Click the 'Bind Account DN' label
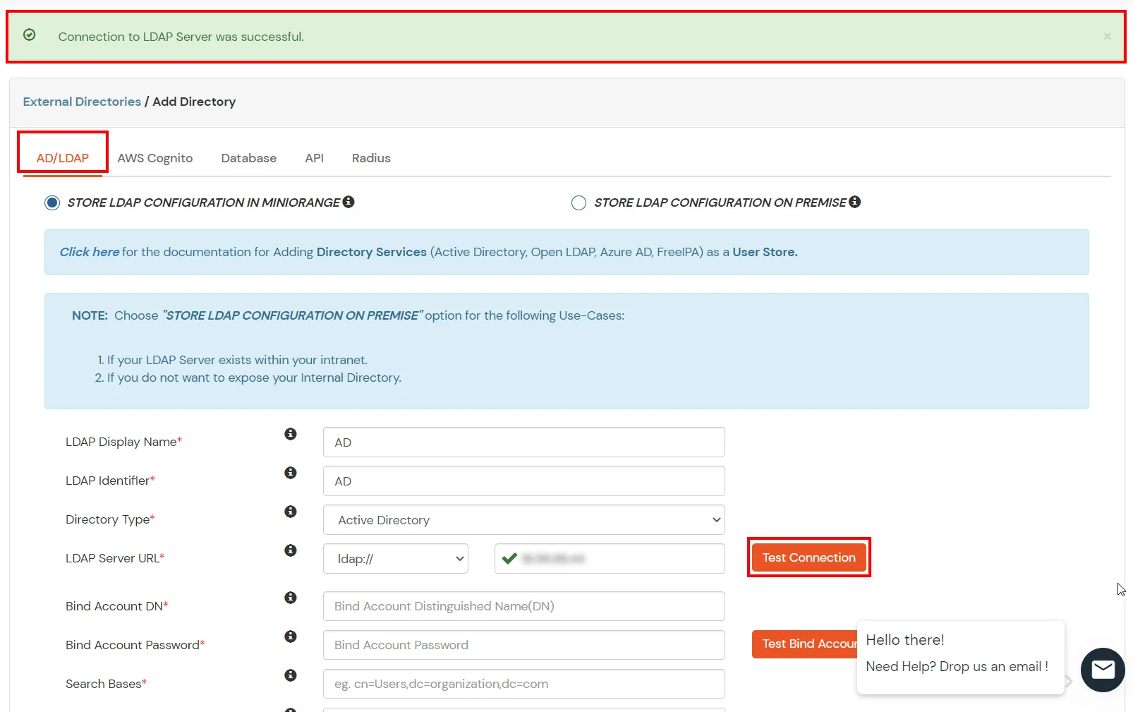 coord(116,606)
